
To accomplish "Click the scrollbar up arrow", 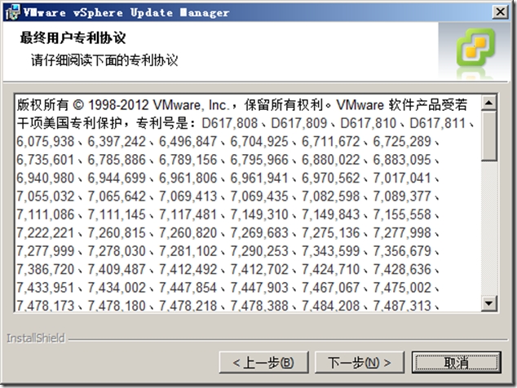I will point(488,103).
